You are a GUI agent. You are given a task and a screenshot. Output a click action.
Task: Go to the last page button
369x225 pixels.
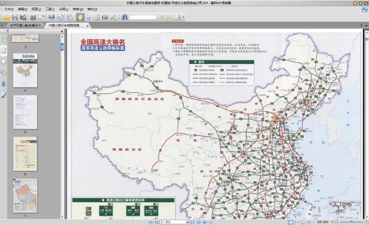(x=199, y=222)
